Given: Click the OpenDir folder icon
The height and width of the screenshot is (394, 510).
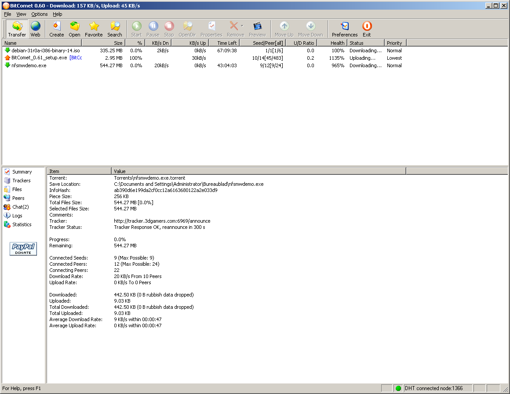Looking at the screenshot, I should pyautogui.click(x=187, y=29).
